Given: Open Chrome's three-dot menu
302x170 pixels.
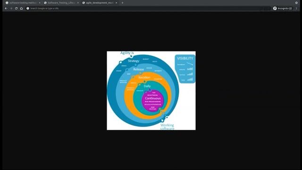Looking at the screenshot, I should tap(296, 8).
